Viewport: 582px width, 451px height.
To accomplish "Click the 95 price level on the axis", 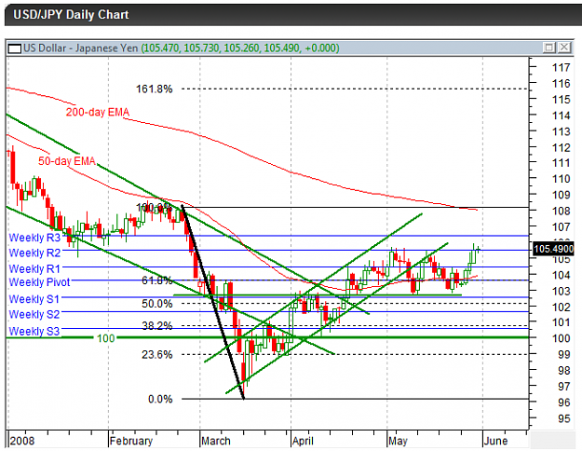I will pyautogui.click(x=563, y=418).
